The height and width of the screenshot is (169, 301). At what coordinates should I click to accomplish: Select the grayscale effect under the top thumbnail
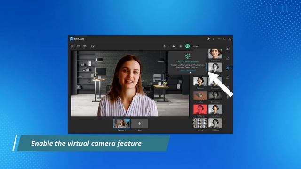[x=215, y=68]
